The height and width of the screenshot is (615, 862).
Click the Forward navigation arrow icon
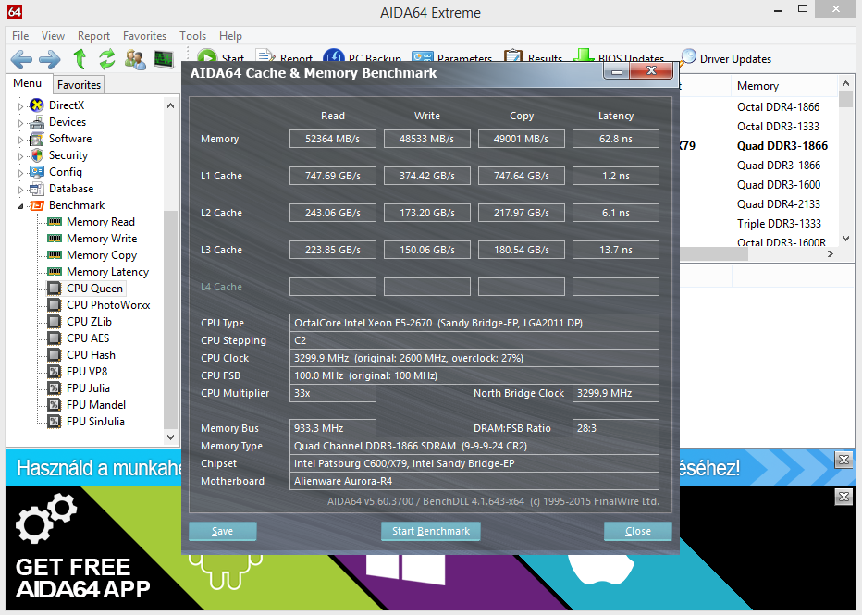[x=49, y=60]
